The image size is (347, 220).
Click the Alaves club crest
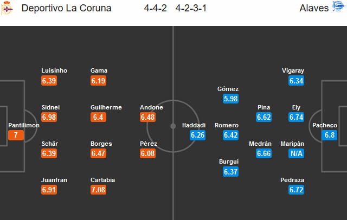click(338, 6)
